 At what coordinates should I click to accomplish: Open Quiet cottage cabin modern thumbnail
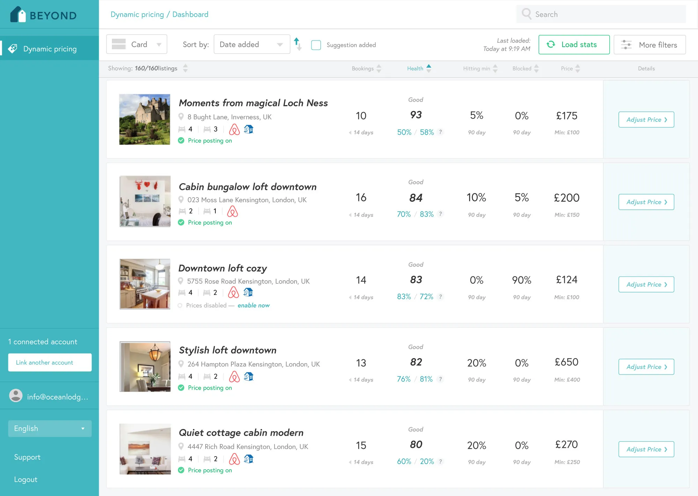(x=145, y=449)
